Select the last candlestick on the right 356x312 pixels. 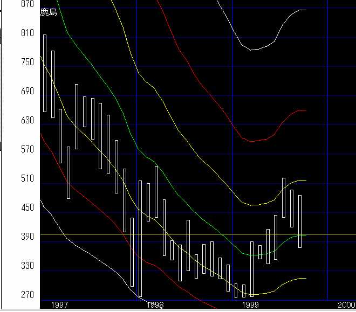click(300, 221)
